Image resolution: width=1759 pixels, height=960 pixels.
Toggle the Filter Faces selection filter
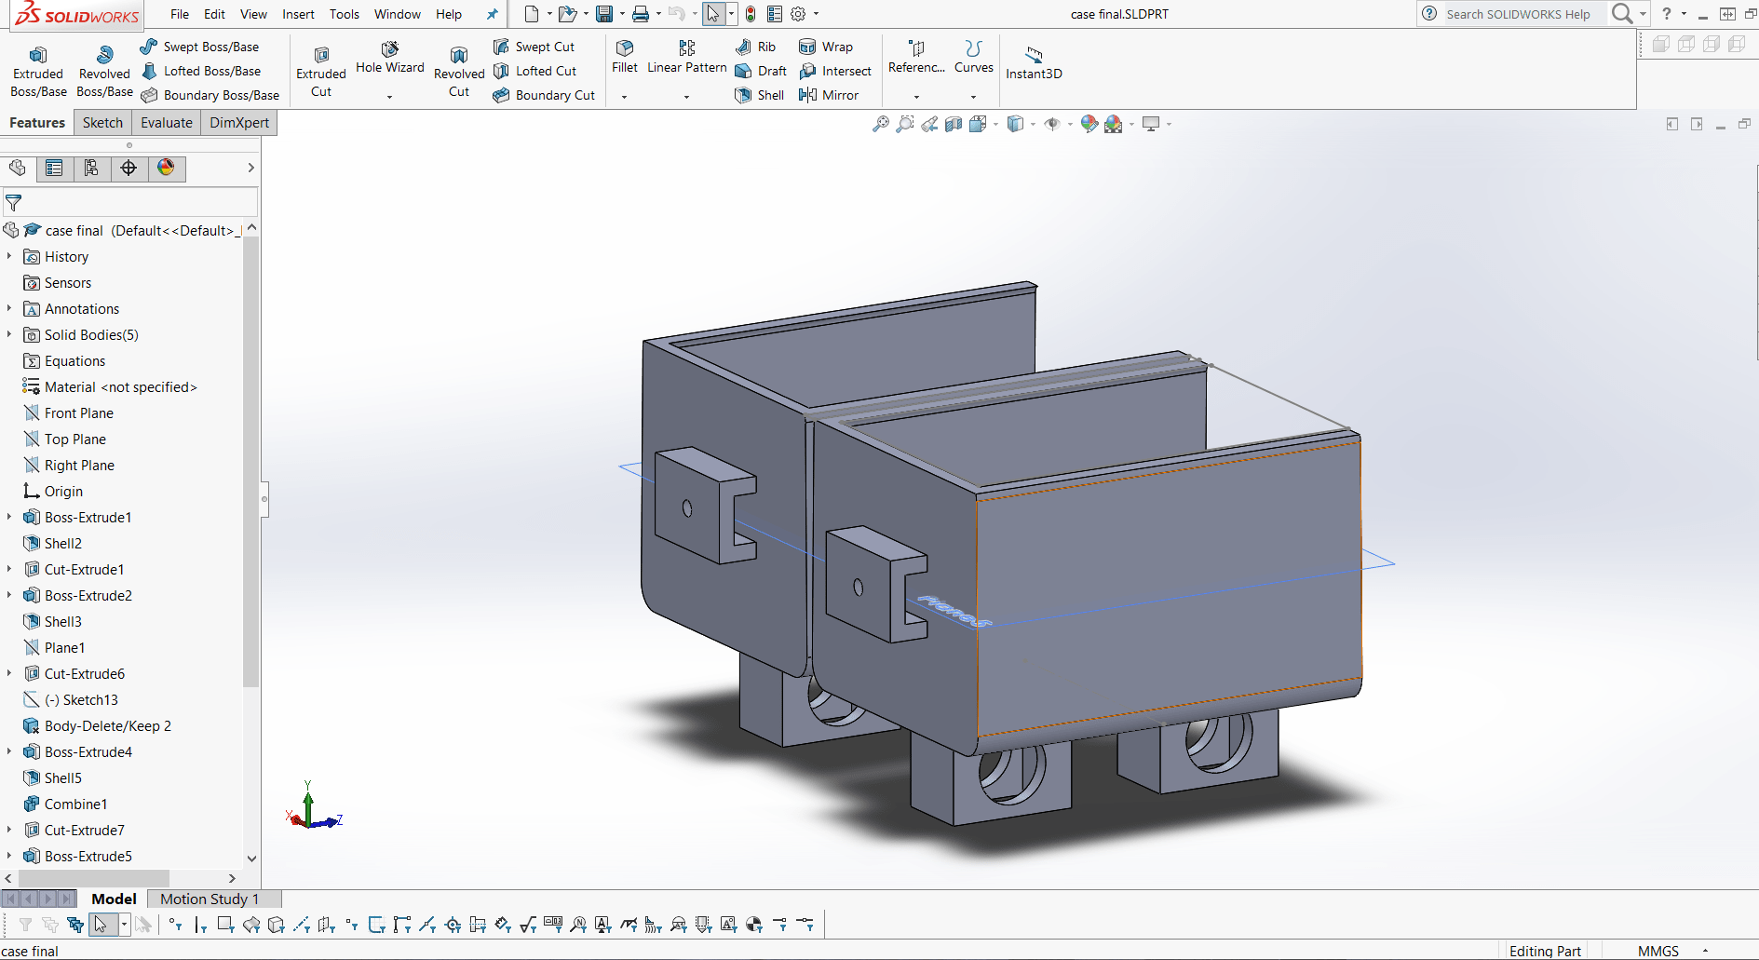pos(225,925)
